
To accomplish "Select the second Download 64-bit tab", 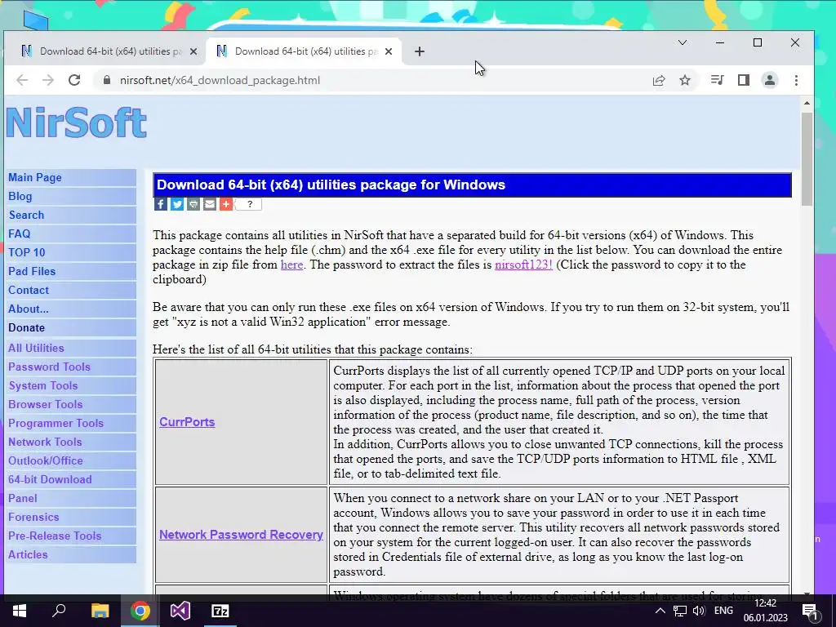I will click(304, 51).
